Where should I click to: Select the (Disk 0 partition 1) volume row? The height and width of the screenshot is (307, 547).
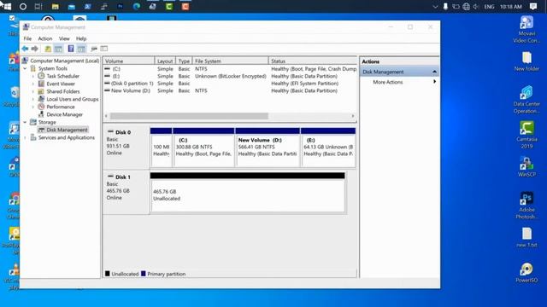pyautogui.click(x=230, y=84)
